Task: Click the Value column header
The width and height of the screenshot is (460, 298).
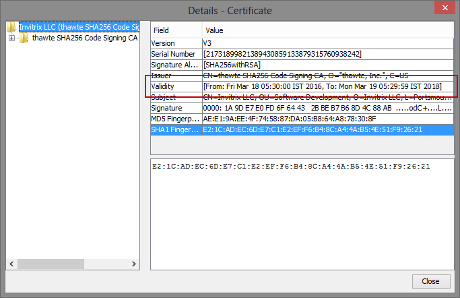Action: [328, 30]
